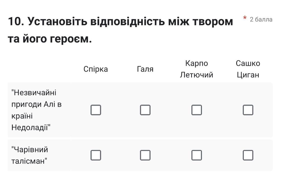Tick Галя in "Чарівний талісман" row
The image size is (282, 177).
145,155
